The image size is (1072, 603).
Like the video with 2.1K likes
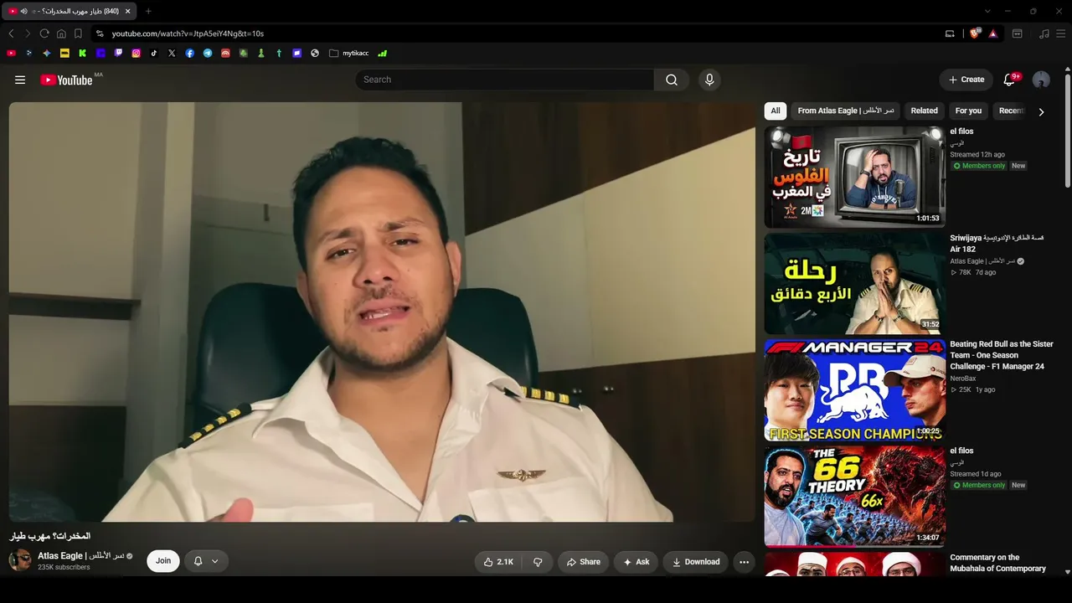click(x=498, y=562)
